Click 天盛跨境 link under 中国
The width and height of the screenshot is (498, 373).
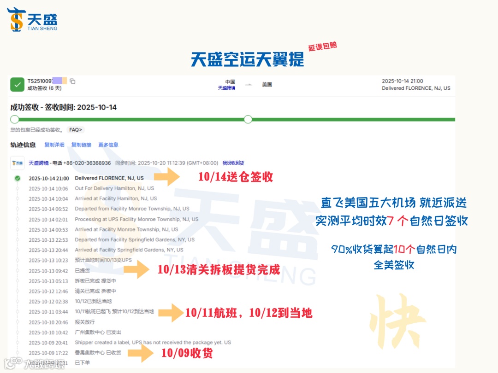[x=226, y=88]
